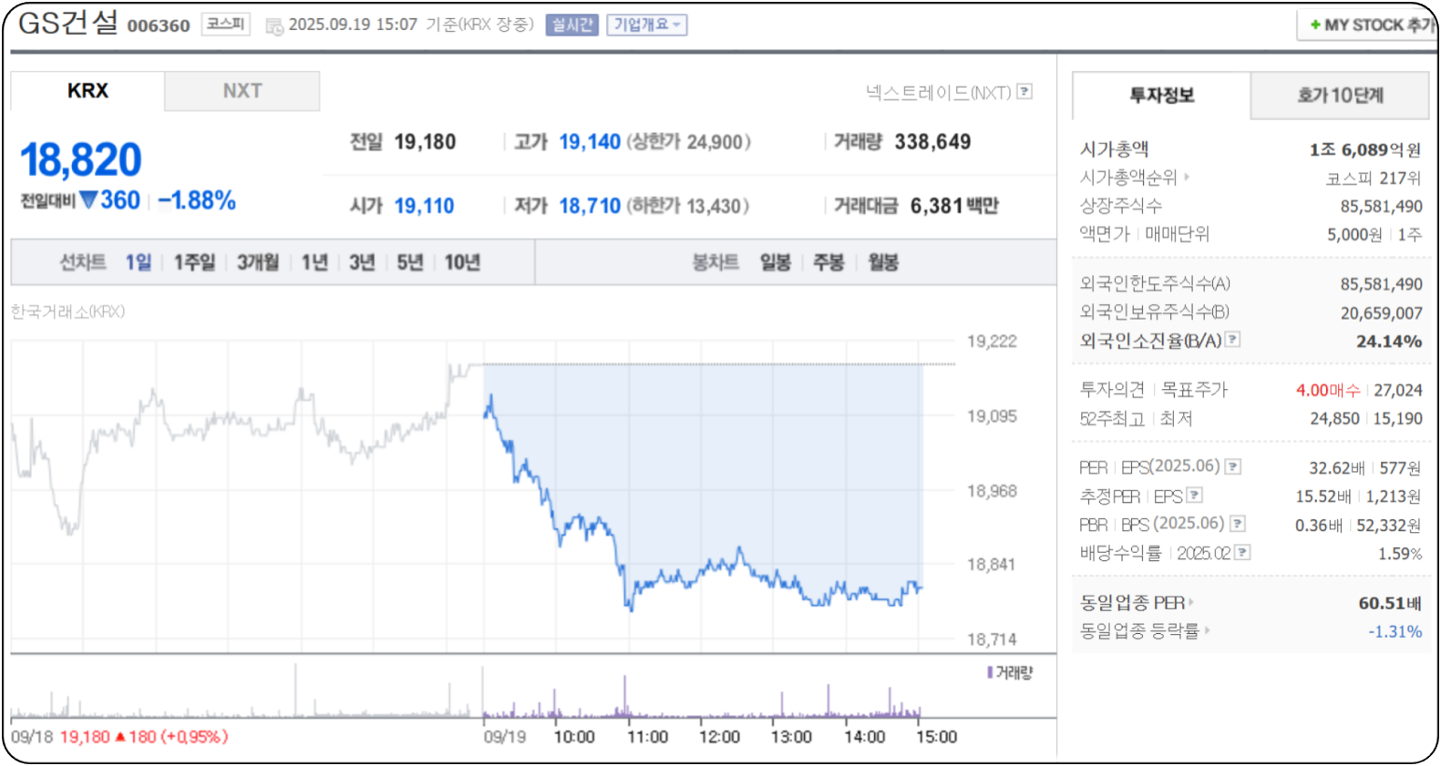Click the 24.14% foreign ownership ratio
The height and width of the screenshot is (766, 1441).
point(1389,342)
